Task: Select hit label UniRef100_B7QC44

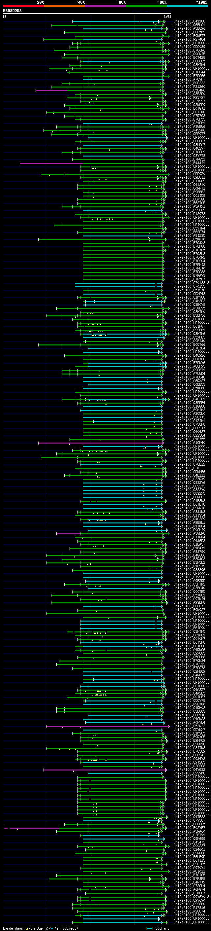Action: tap(189, 72)
